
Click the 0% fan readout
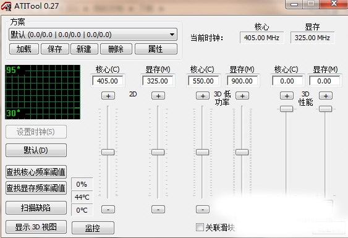tap(82, 184)
